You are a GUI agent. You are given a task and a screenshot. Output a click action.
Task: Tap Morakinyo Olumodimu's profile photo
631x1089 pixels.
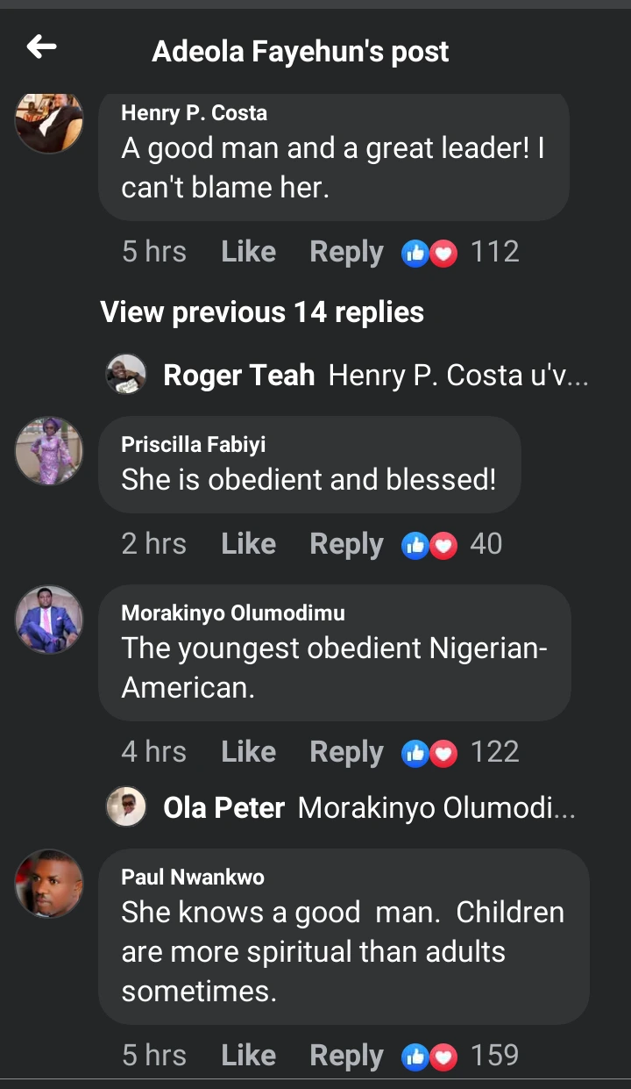(49, 619)
